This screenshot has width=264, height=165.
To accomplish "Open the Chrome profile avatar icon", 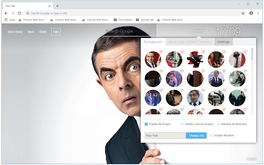I will point(251,13).
